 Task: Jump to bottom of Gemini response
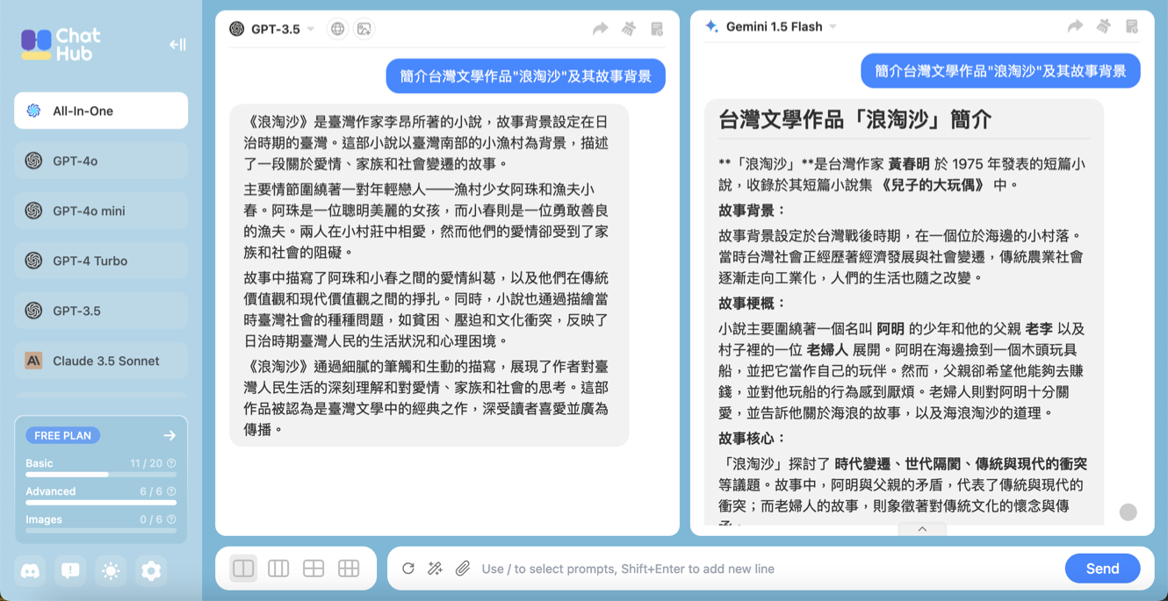click(x=1128, y=512)
